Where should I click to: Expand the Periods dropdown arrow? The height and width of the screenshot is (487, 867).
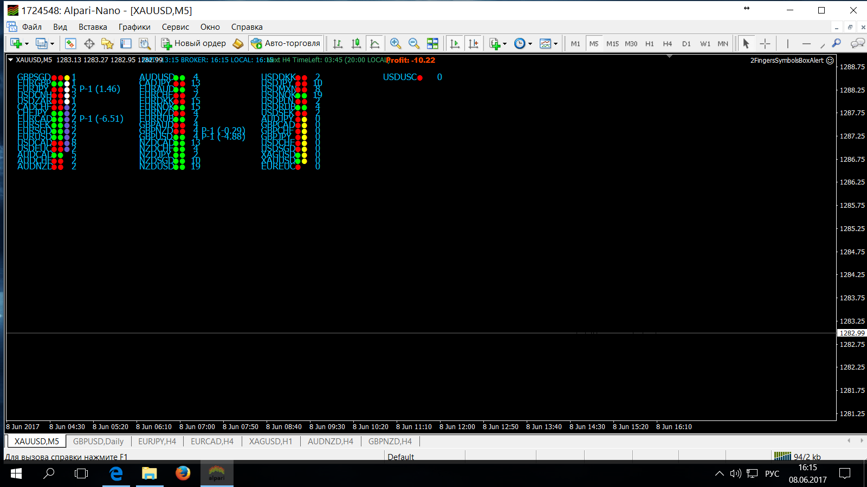click(530, 44)
